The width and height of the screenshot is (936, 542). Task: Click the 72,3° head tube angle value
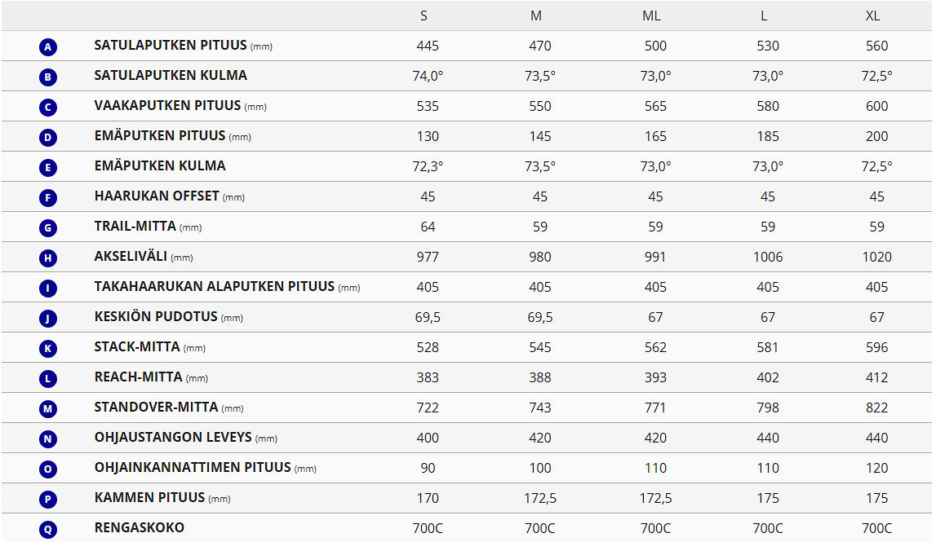pos(428,166)
